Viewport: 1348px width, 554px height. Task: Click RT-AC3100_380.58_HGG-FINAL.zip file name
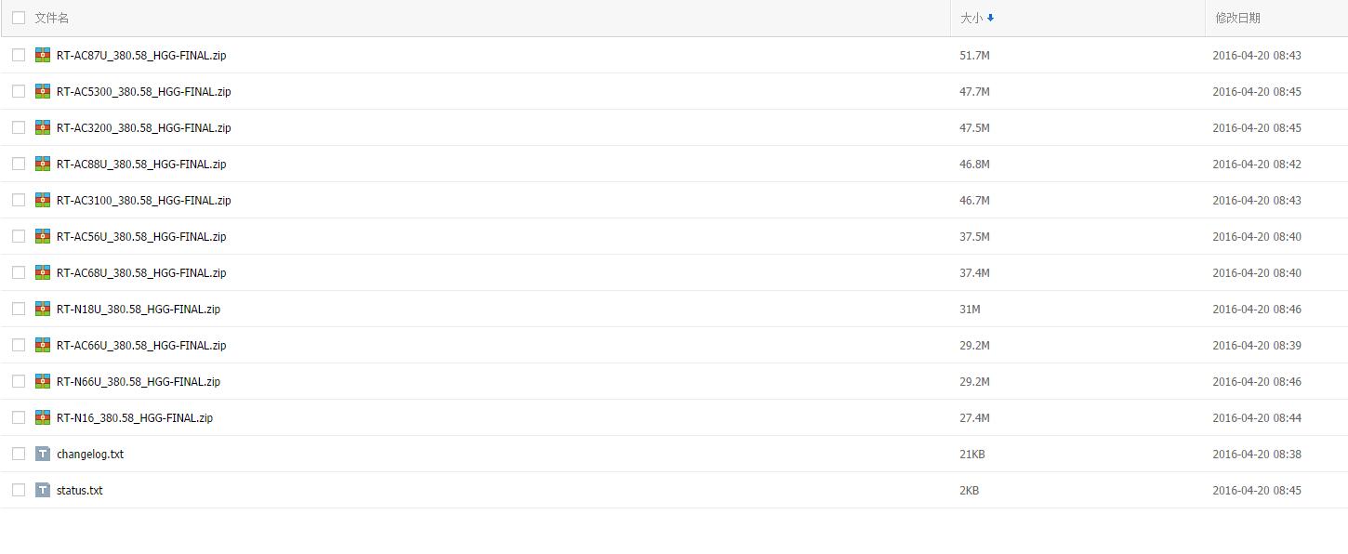click(144, 200)
